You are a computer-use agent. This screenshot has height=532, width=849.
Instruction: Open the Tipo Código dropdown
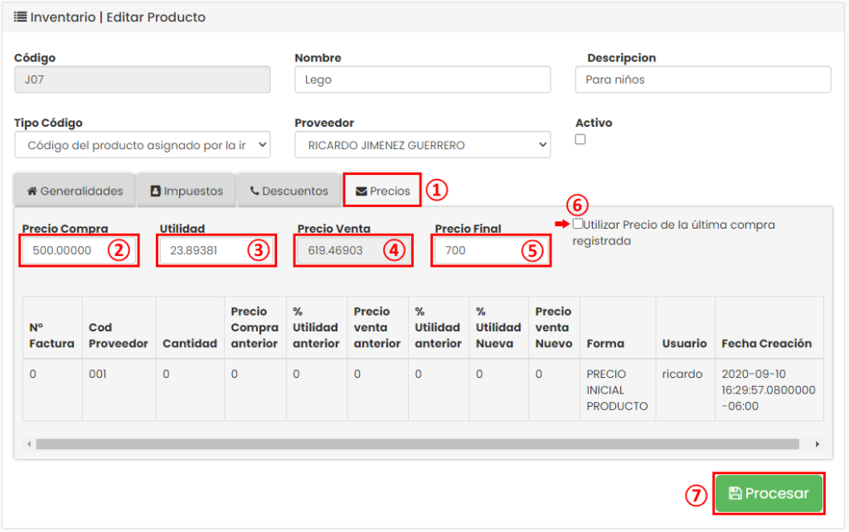(x=142, y=145)
